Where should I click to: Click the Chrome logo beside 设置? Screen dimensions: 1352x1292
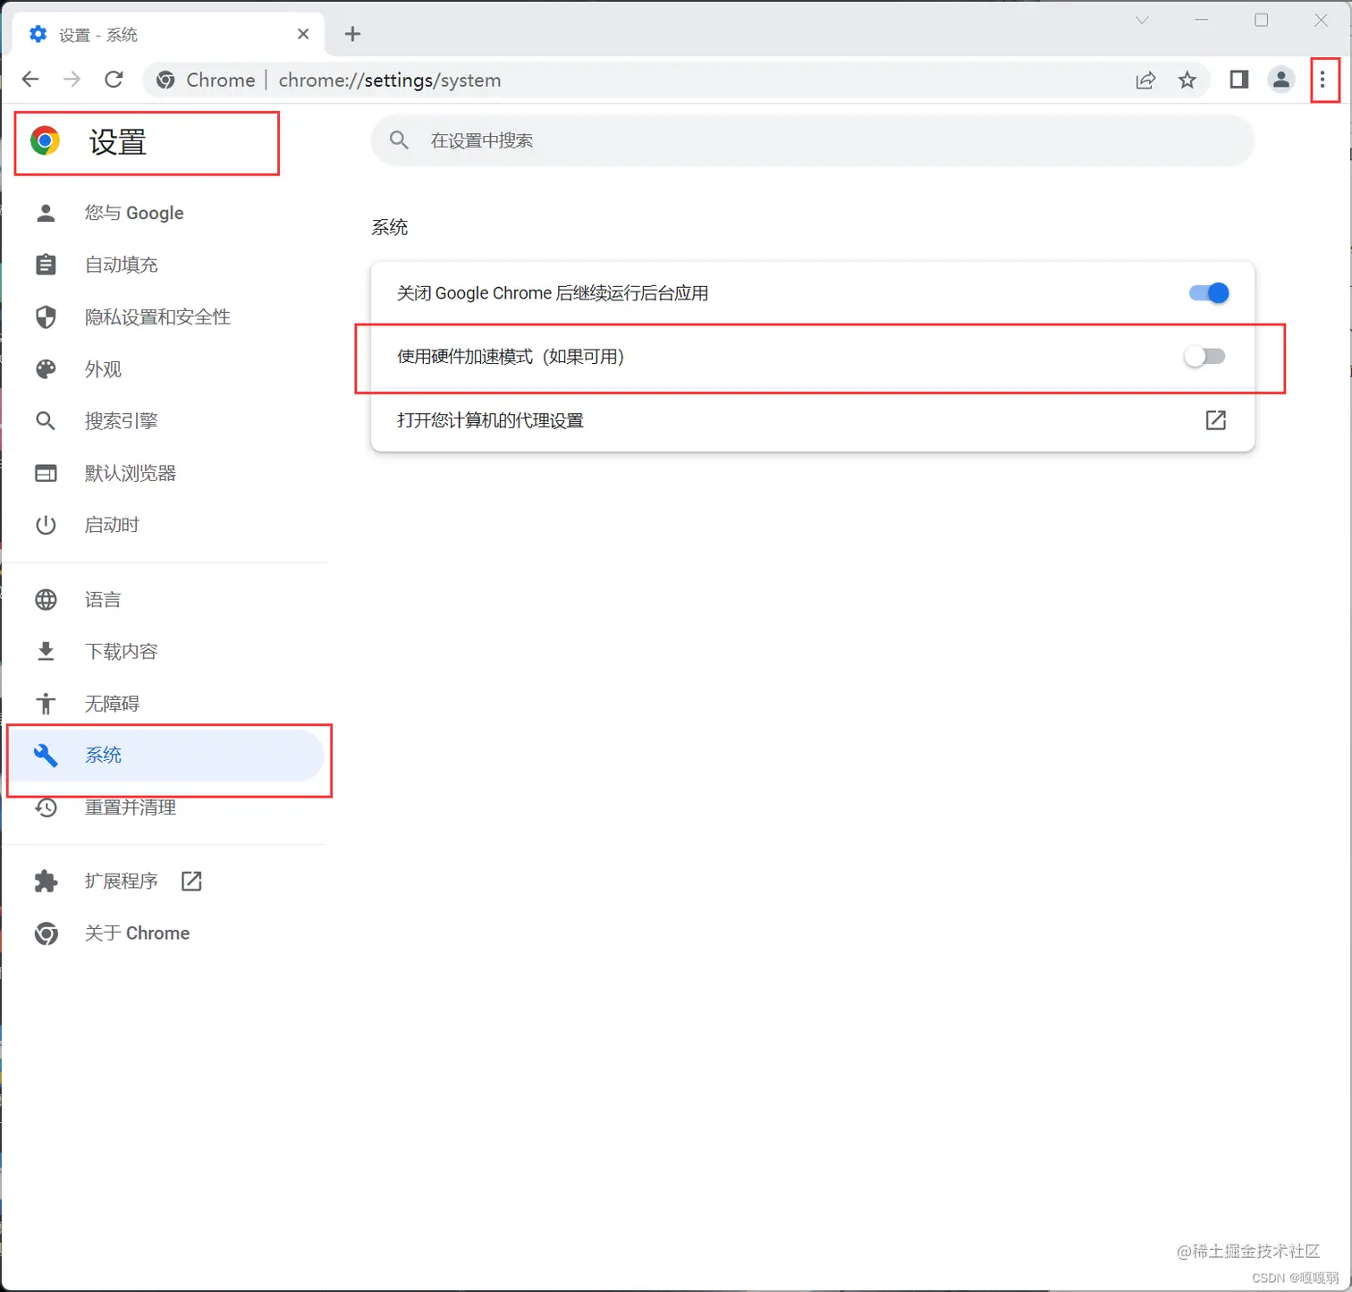pos(45,140)
